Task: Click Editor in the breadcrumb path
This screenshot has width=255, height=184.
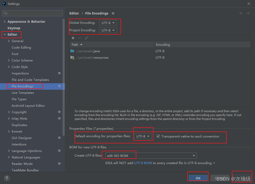Action: [74, 13]
